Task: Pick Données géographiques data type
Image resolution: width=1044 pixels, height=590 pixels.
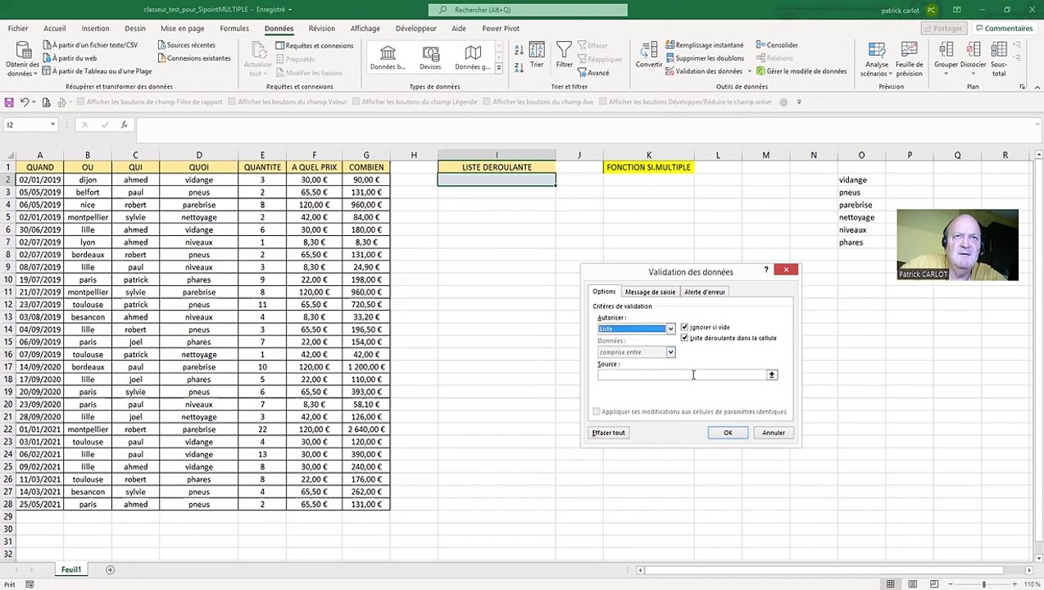Action: (x=473, y=58)
